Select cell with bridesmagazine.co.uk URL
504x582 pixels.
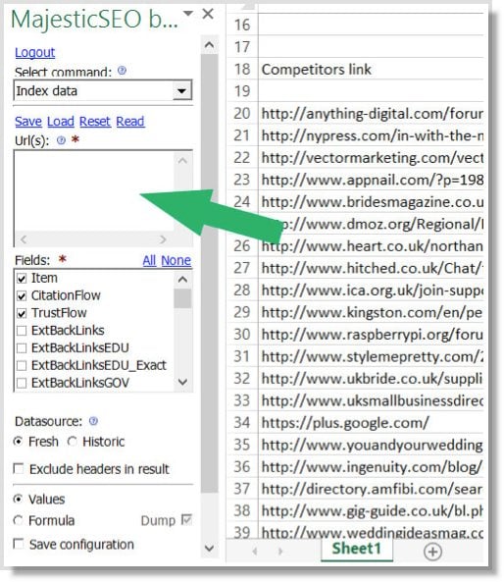tap(371, 202)
